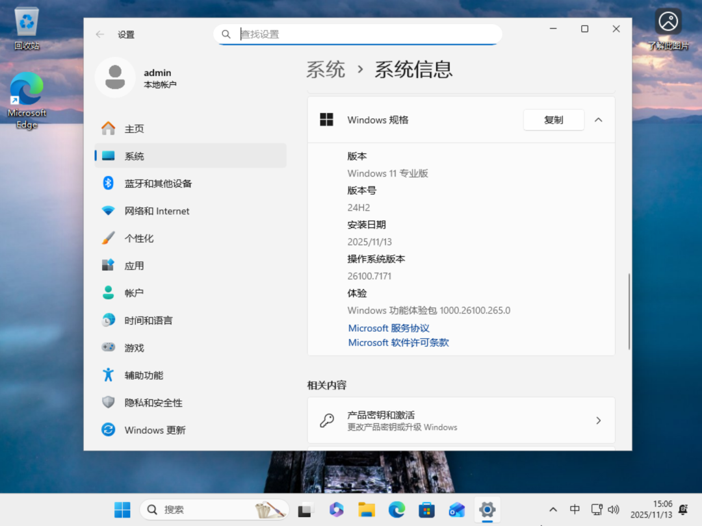Click the Settings gear on the taskbar
The height and width of the screenshot is (526, 702).
[487, 510]
